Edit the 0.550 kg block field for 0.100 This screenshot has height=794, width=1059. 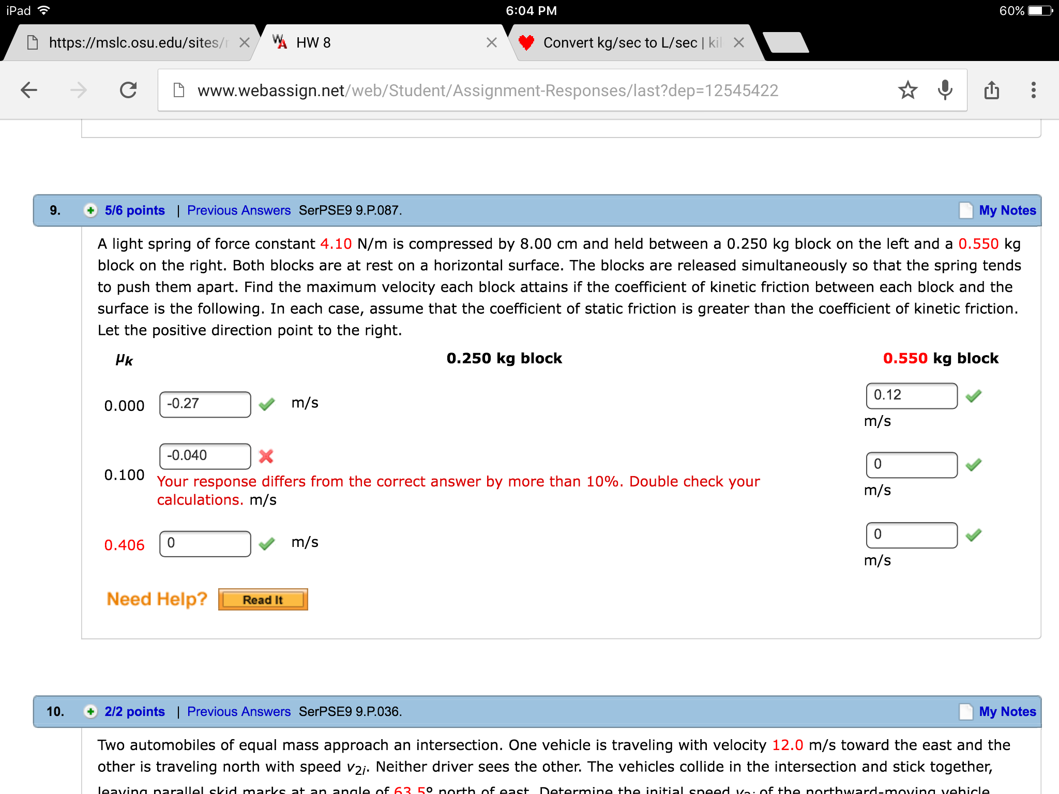point(912,465)
